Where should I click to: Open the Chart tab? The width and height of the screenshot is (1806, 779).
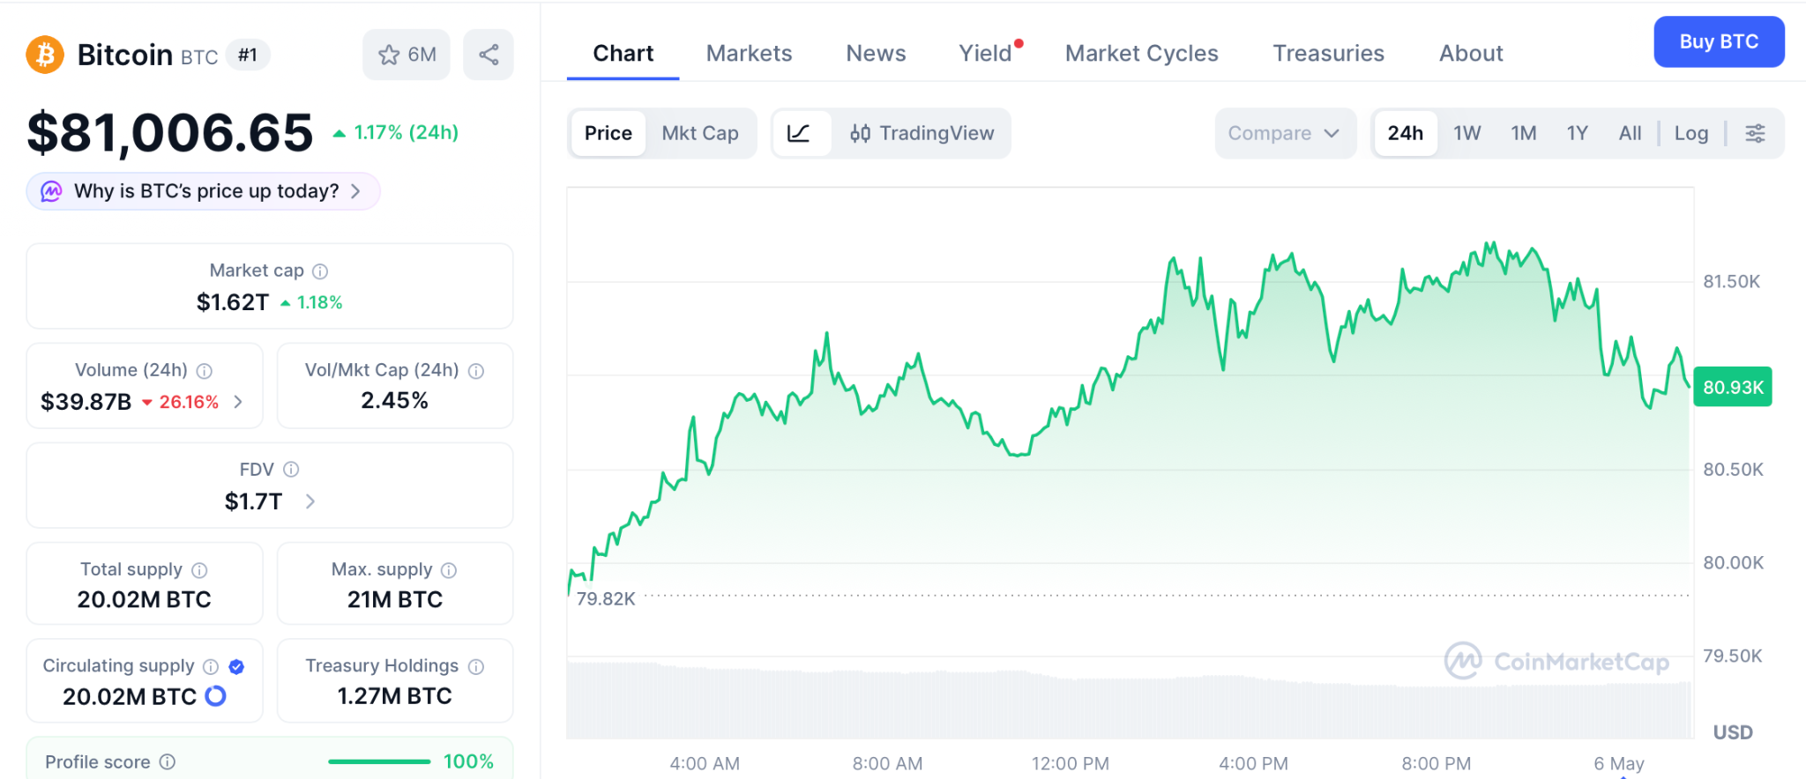pyautogui.click(x=623, y=53)
